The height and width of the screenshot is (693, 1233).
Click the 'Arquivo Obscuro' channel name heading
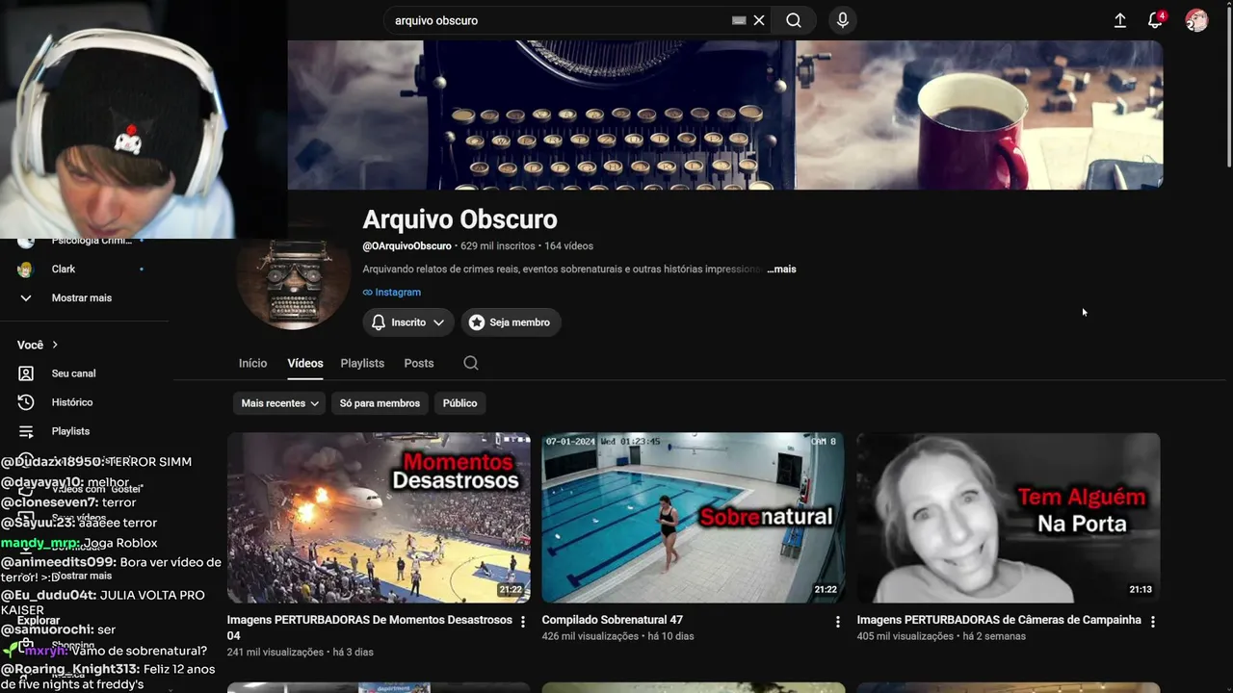click(459, 219)
